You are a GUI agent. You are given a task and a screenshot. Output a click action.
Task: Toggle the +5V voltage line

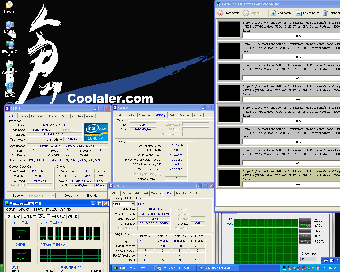[305, 236]
